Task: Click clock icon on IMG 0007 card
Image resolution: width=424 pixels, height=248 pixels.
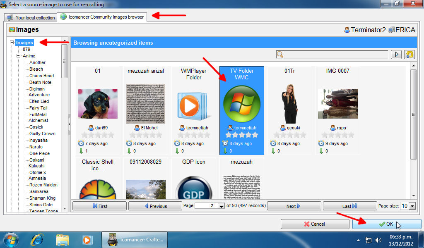Action: [321, 143]
